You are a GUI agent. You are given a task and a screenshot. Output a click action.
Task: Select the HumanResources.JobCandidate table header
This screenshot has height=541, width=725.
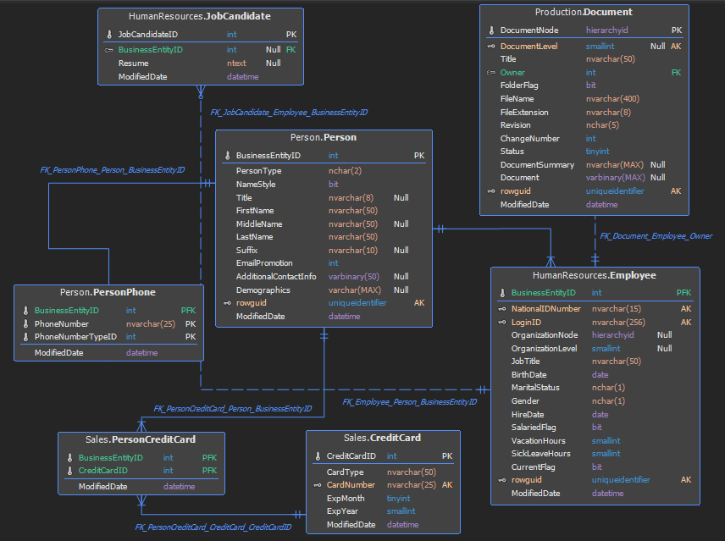pos(200,16)
